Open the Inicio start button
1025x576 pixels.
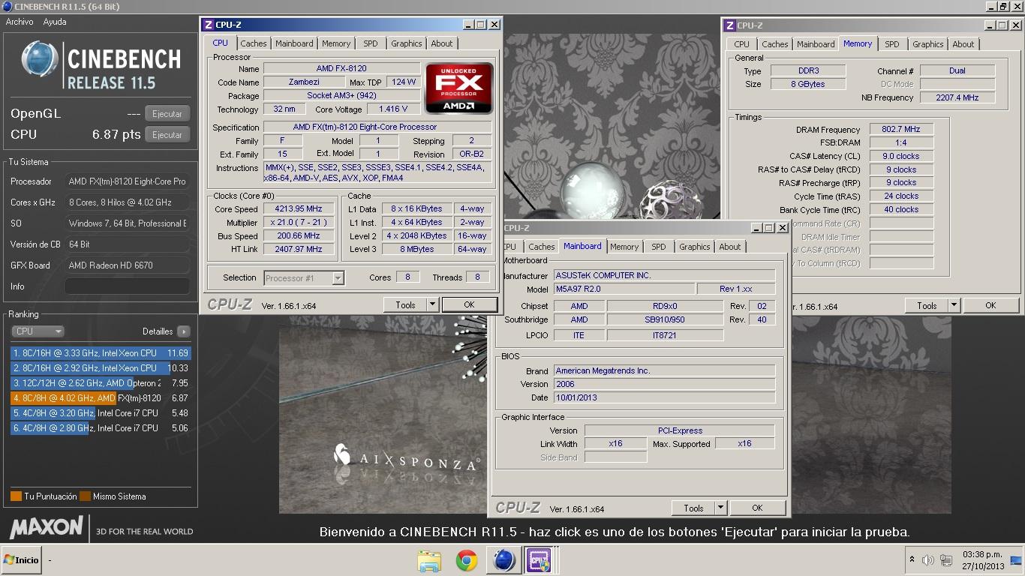21,560
